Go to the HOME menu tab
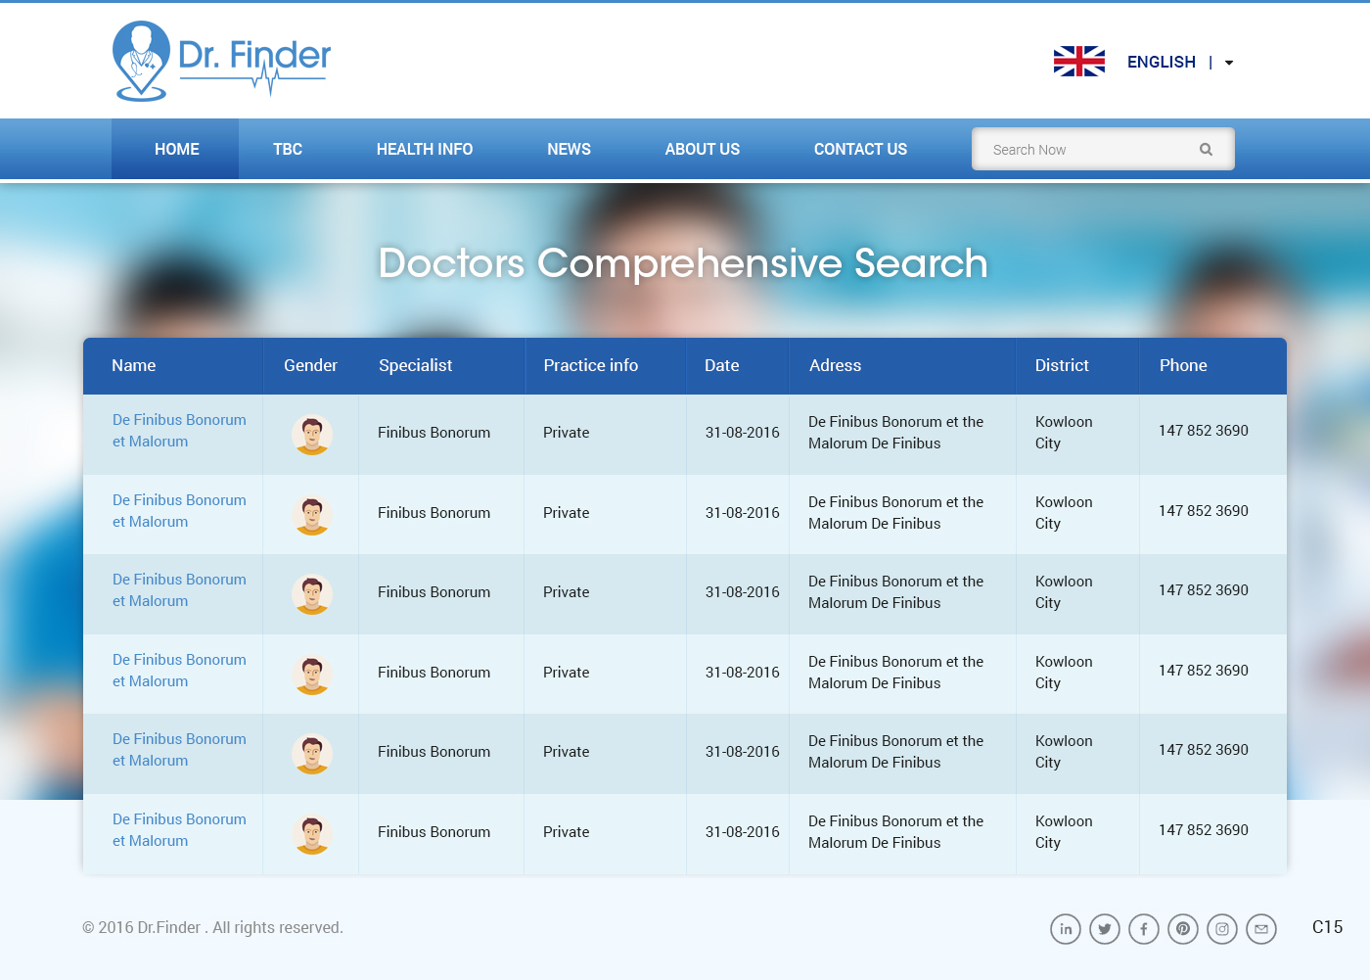 pos(176,149)
